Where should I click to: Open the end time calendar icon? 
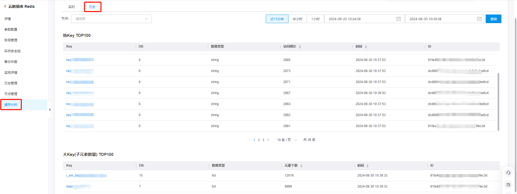[479, 19]
